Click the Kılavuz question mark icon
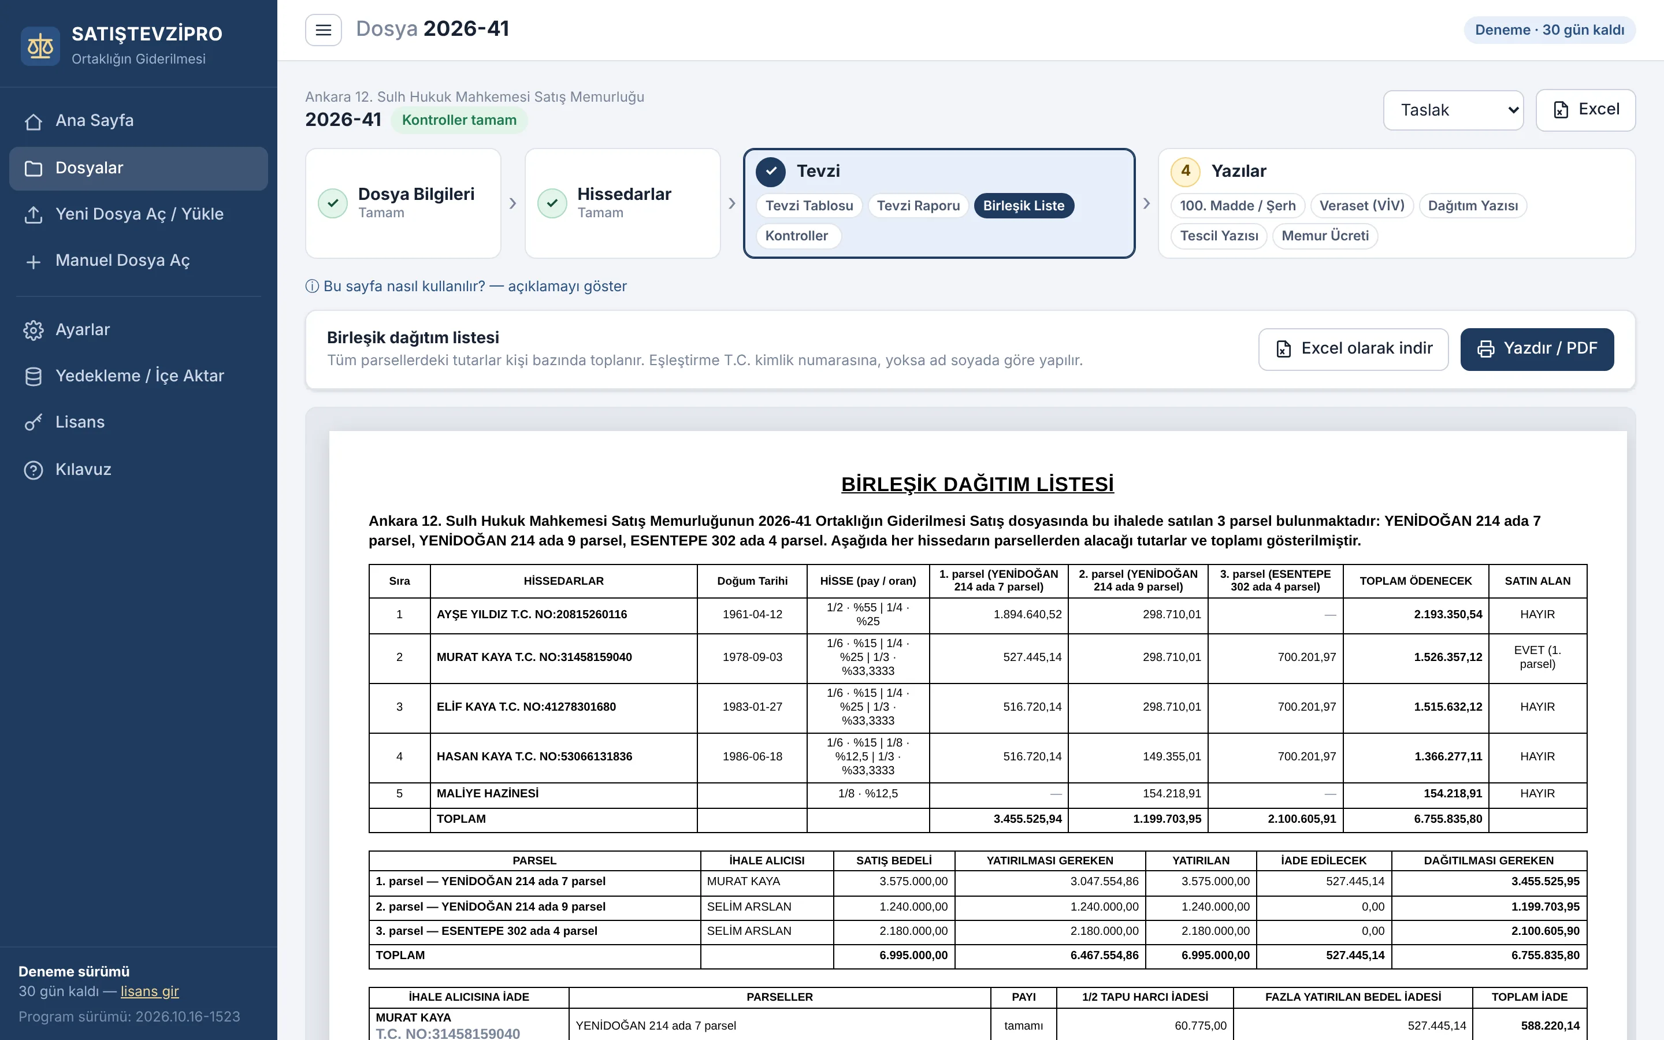This screenshot has width=1664, height=1040. coord(33,470)
